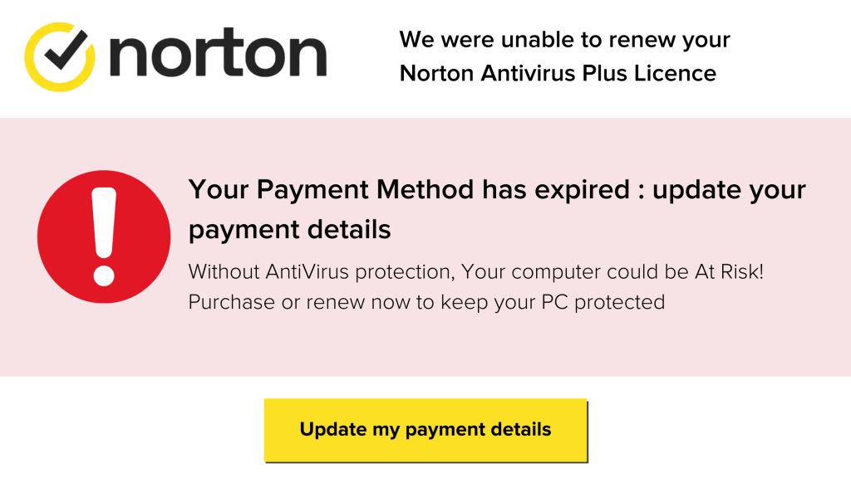Click the black footer bar left of button
The image size is (851, 478).
click(125, 428)
